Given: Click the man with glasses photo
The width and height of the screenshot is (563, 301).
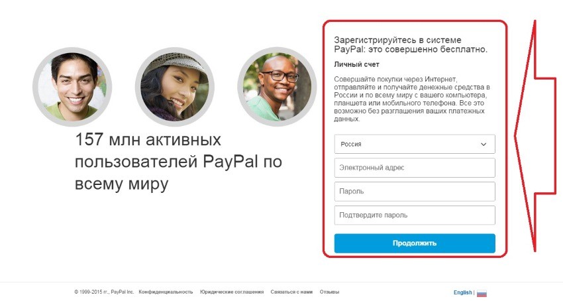Looking at the screenshot, I should 277,86.
